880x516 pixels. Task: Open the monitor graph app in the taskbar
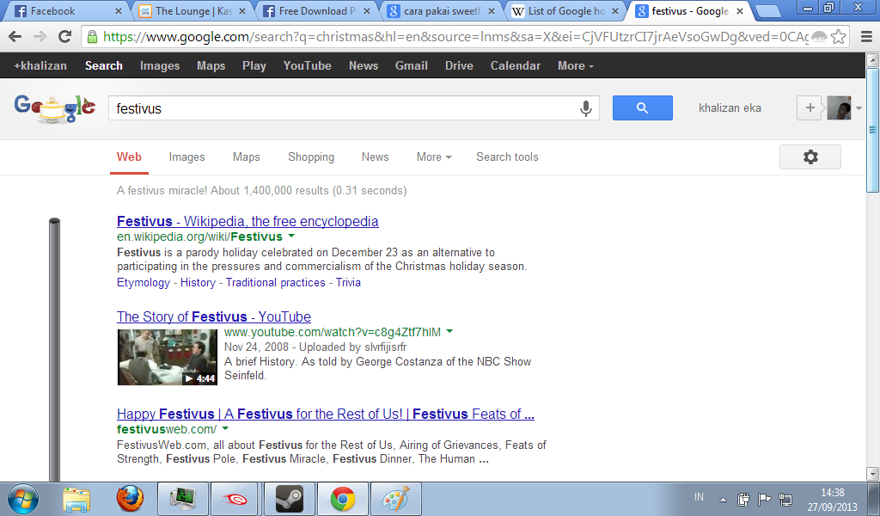point(182,499)
